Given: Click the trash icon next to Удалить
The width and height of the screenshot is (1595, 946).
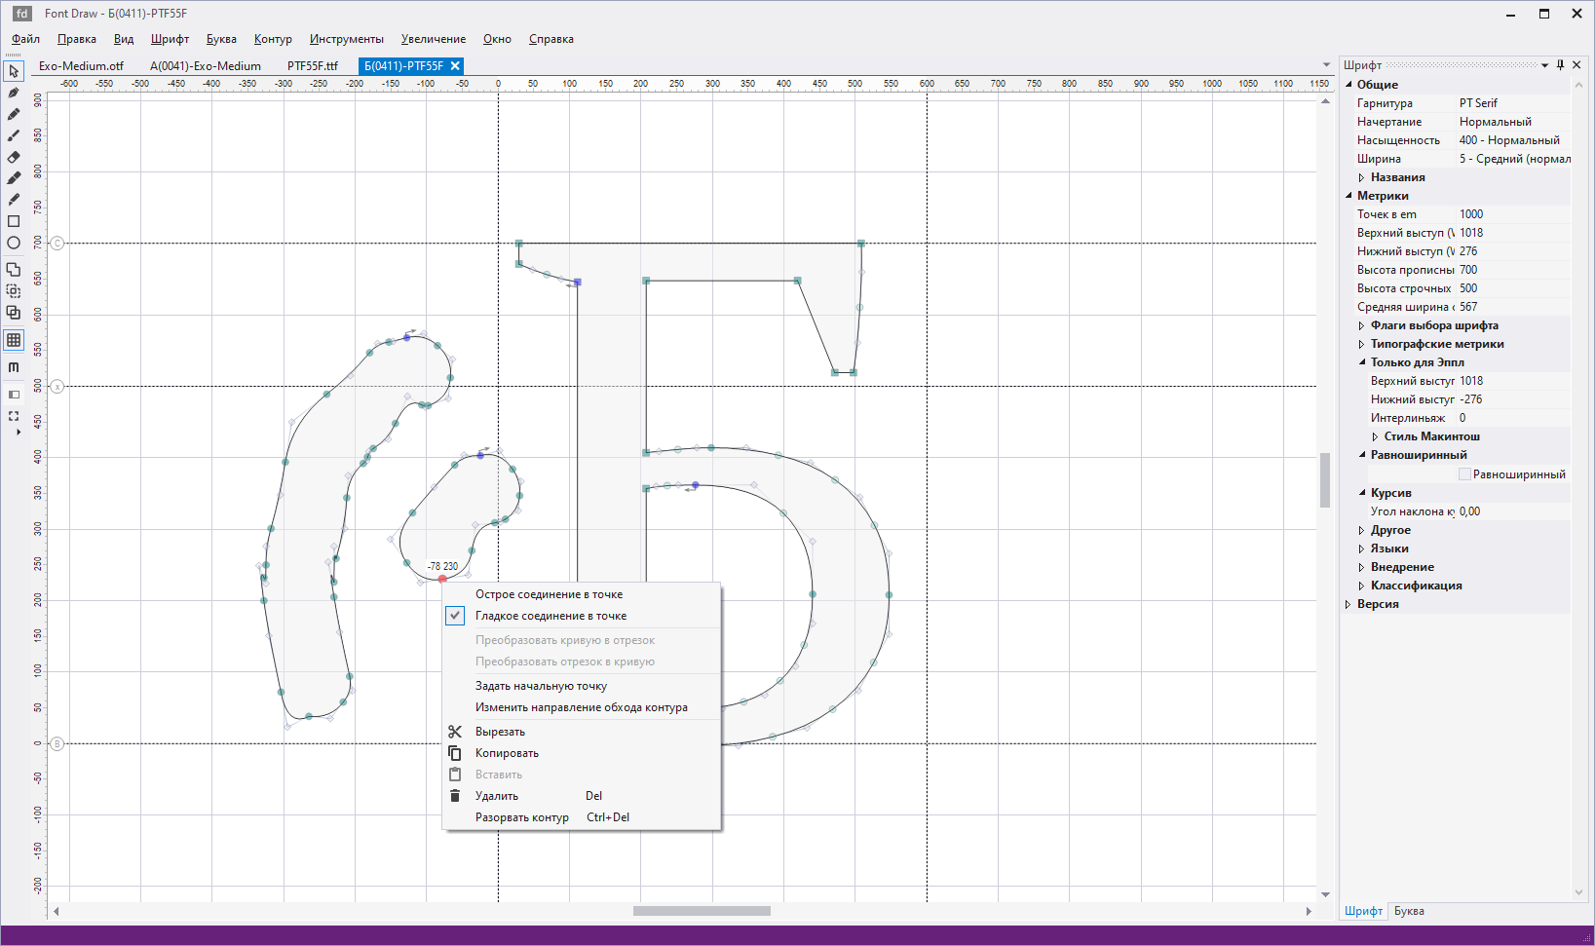Looking at the screenshot, I should [455, 796].
